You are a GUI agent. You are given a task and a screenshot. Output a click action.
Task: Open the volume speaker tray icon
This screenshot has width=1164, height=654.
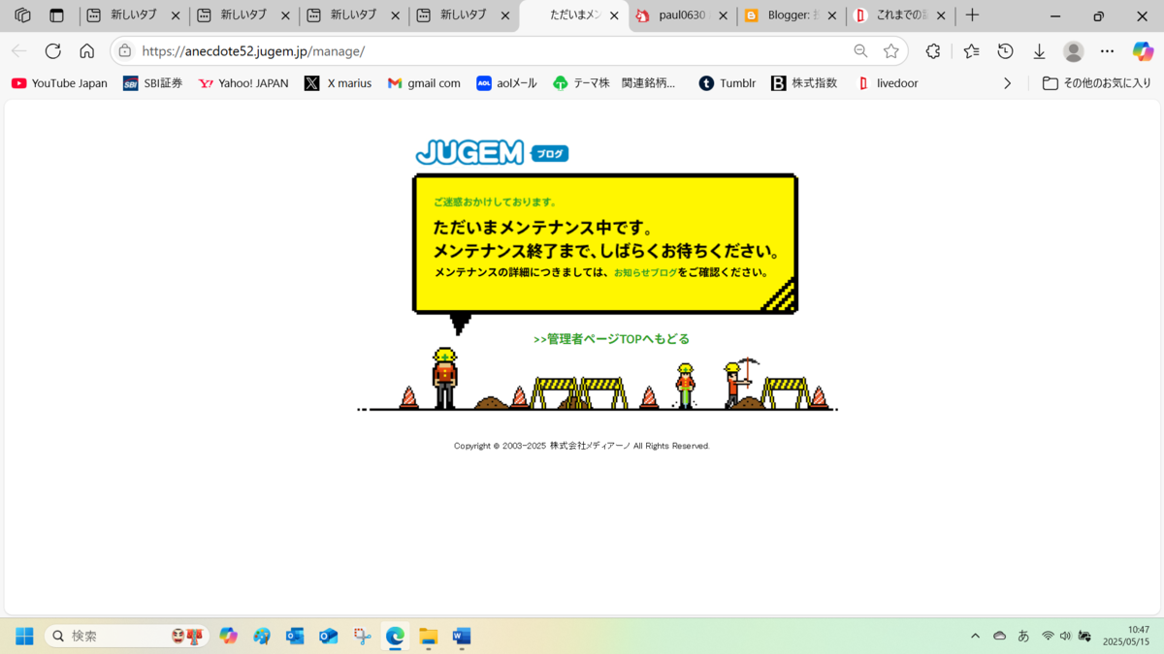[1065, 636]
